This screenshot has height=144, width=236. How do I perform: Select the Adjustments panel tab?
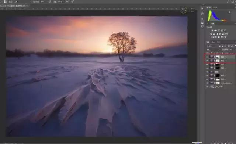point(212,24)
